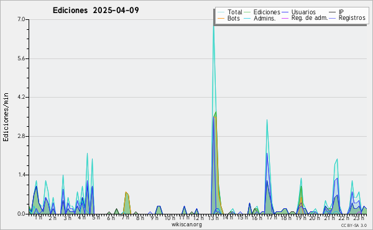Click the green Ediciones legend line swatch
The image size is (373, 230).
point(247,12)
